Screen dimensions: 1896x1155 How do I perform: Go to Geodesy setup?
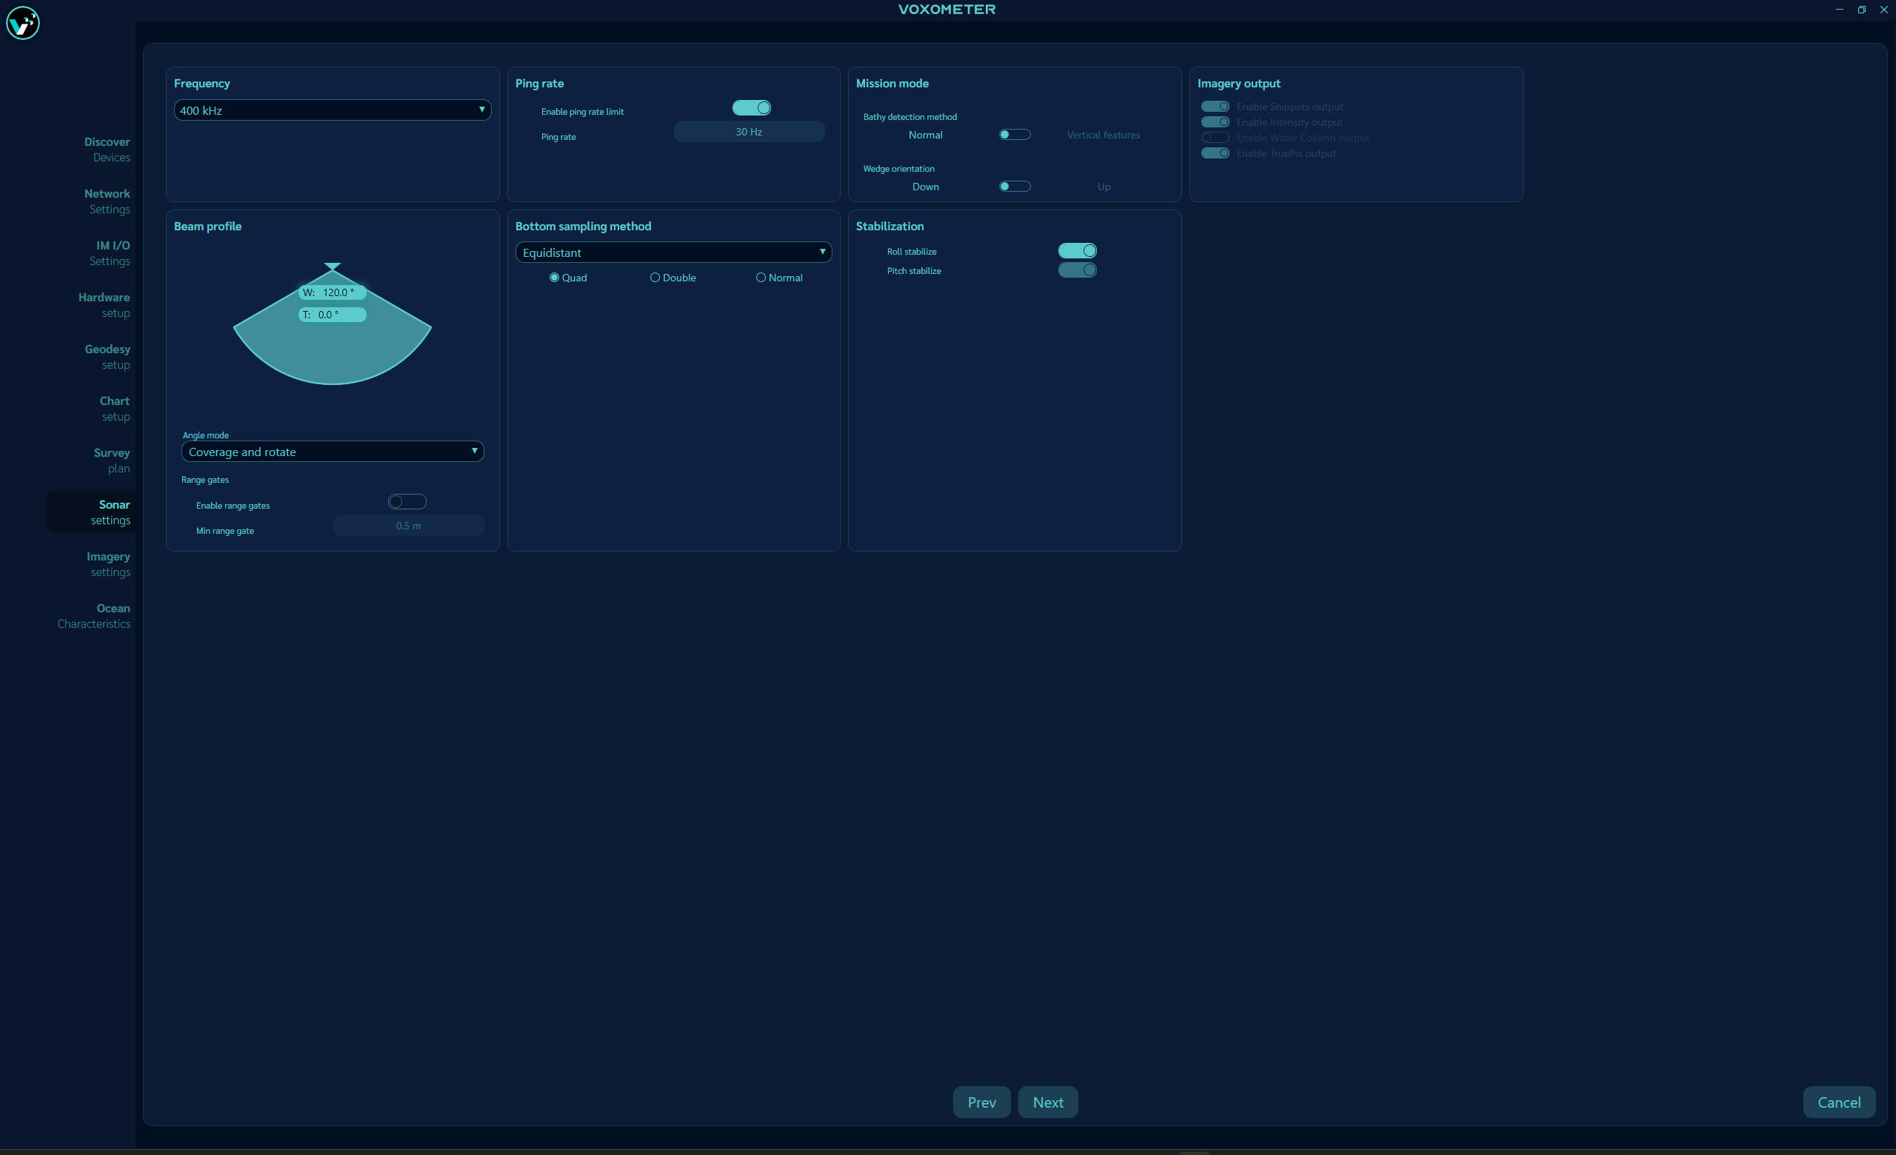point(107,357)
